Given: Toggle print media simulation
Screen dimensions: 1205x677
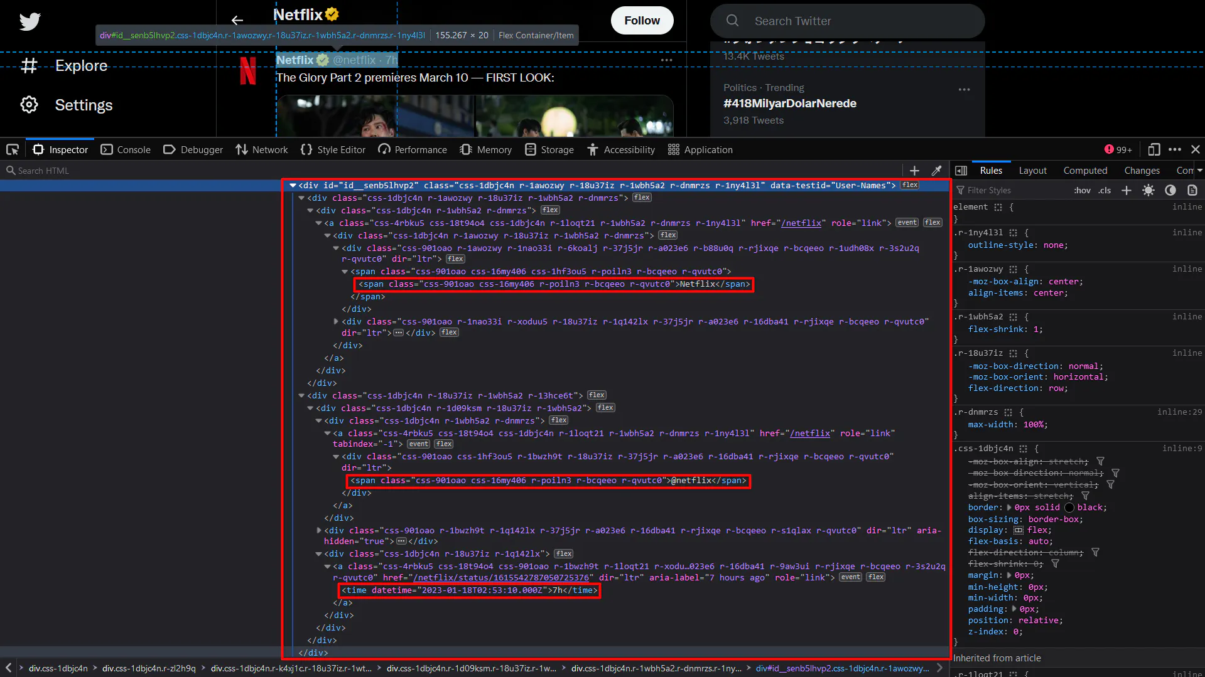Looking at the screenshot, I should tap(1192, 190).
